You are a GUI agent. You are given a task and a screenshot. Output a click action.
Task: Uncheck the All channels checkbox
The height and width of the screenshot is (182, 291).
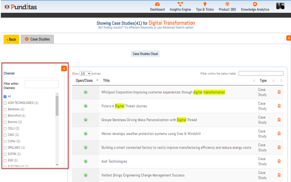click(x=5, y=97)
